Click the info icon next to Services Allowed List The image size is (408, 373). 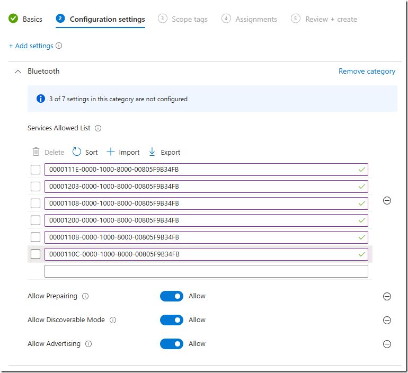coord(98,128)
